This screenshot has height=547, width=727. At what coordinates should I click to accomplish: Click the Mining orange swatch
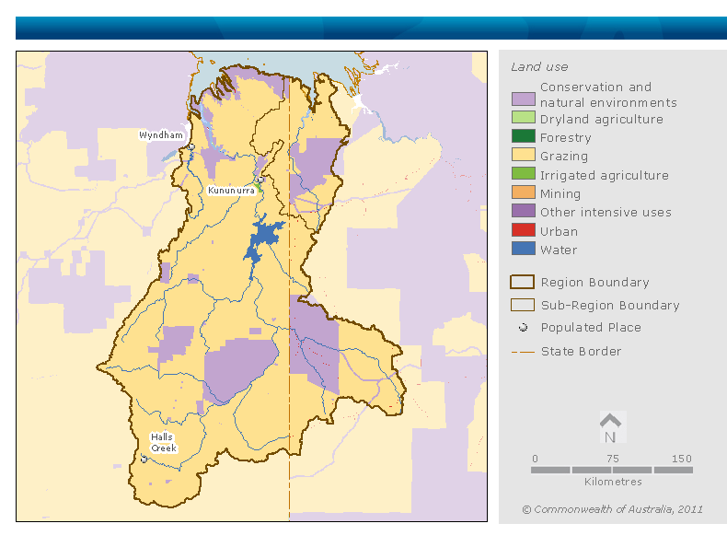[x=524, y=192]
